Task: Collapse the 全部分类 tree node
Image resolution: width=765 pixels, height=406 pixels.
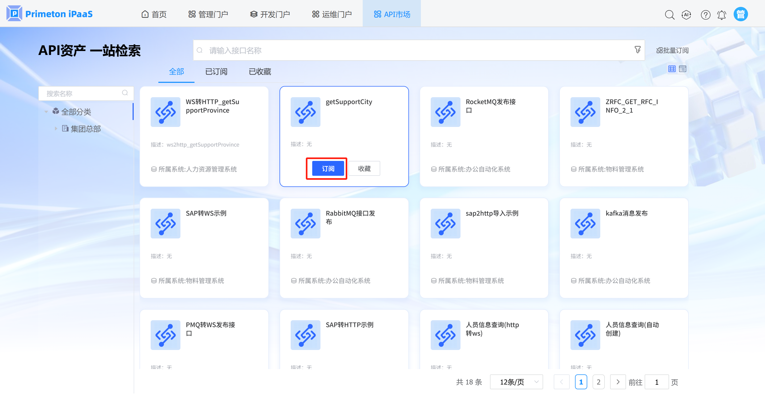Action: (46, 112)
